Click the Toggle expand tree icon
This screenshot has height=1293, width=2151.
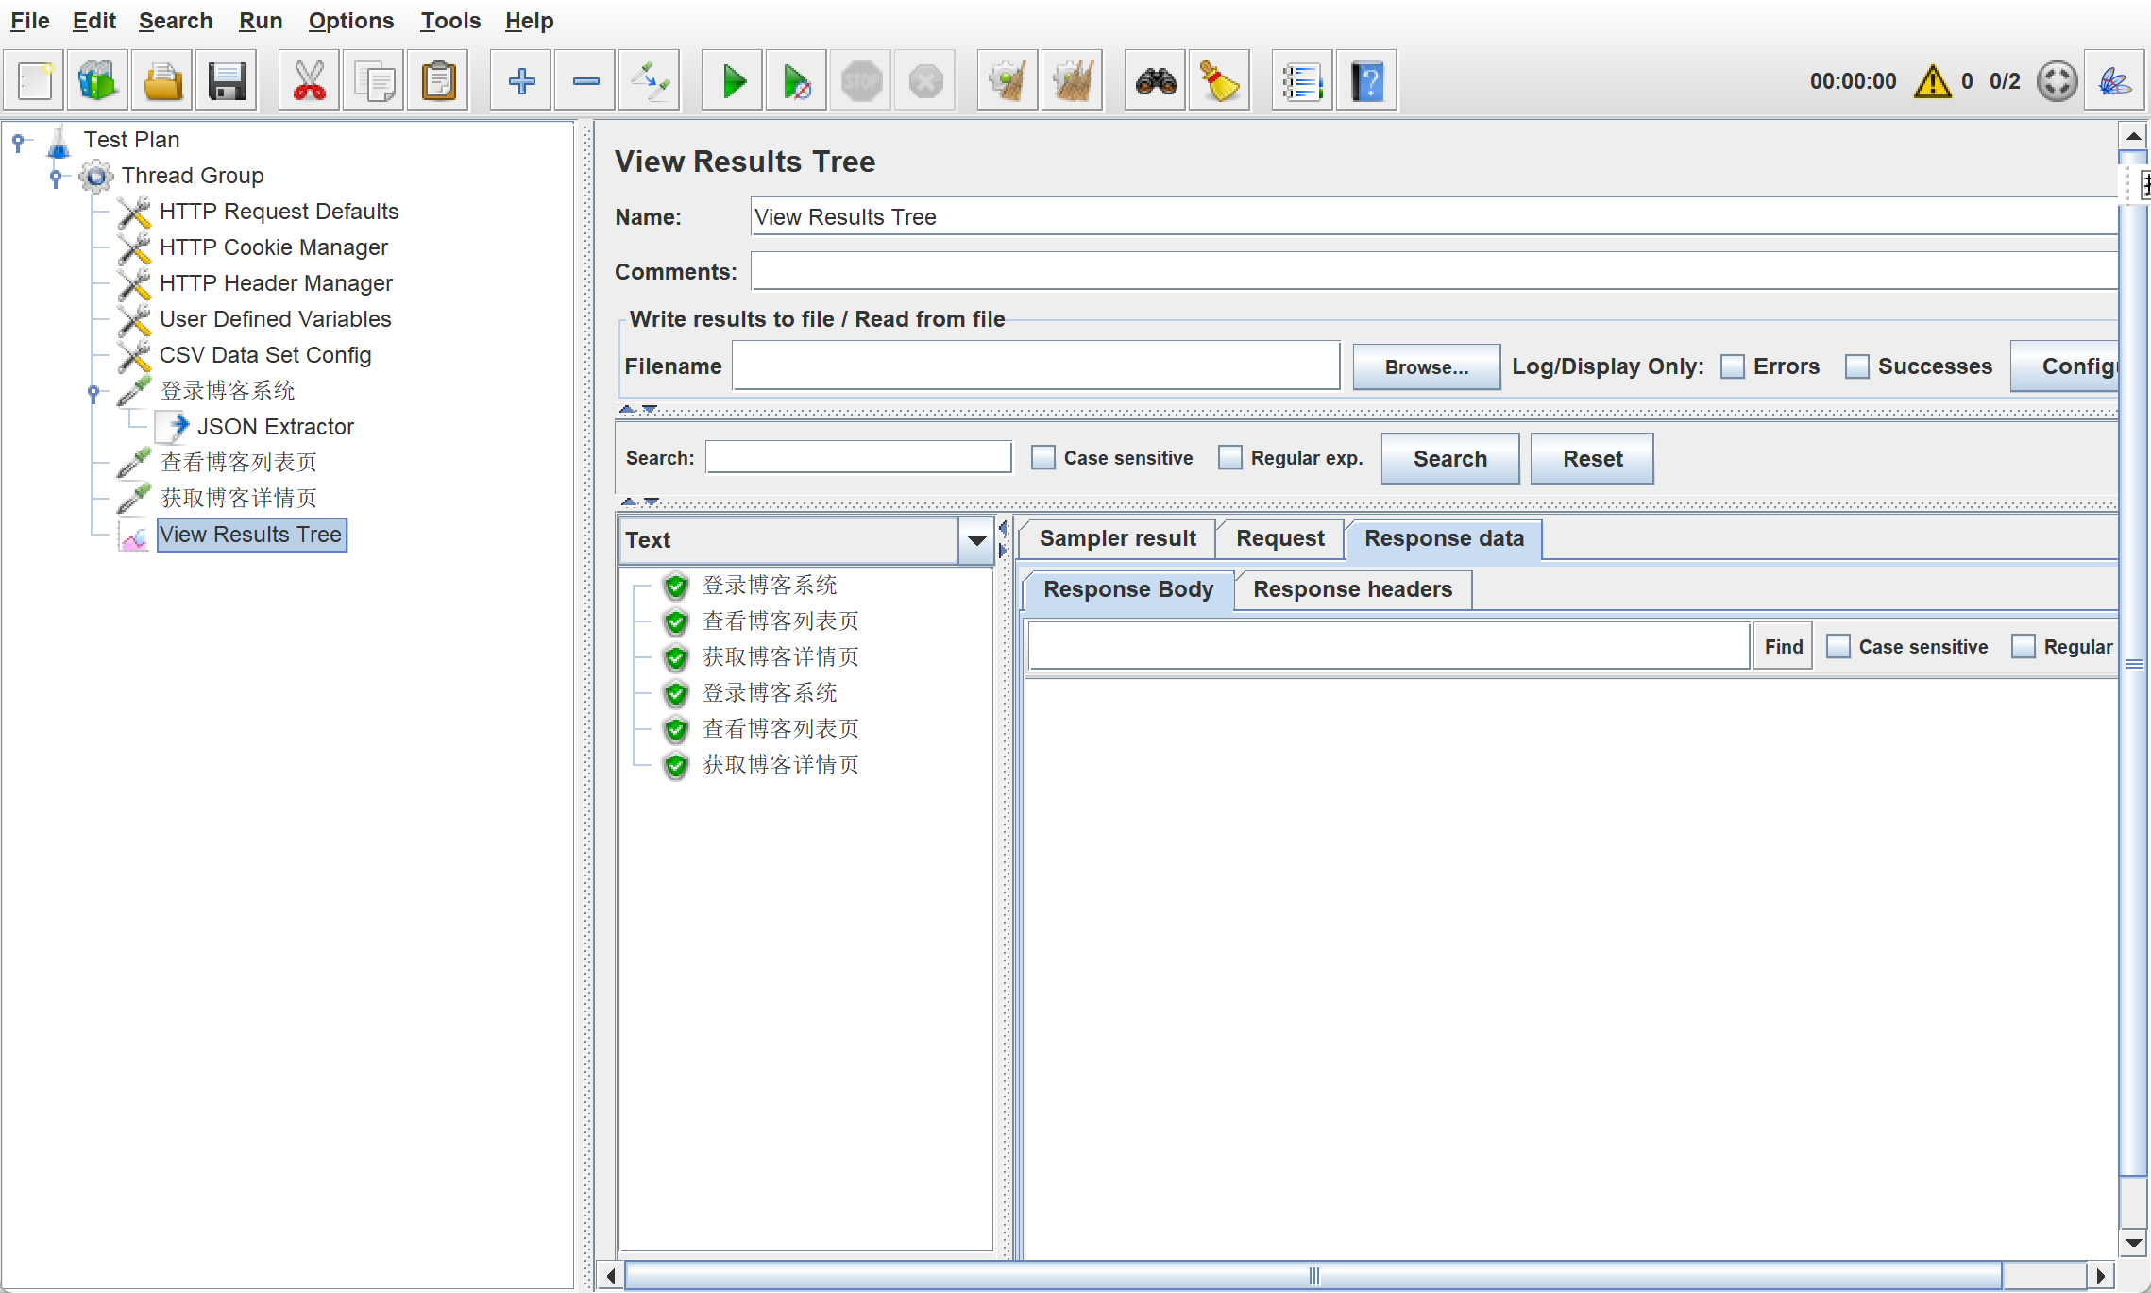(650, 81)
